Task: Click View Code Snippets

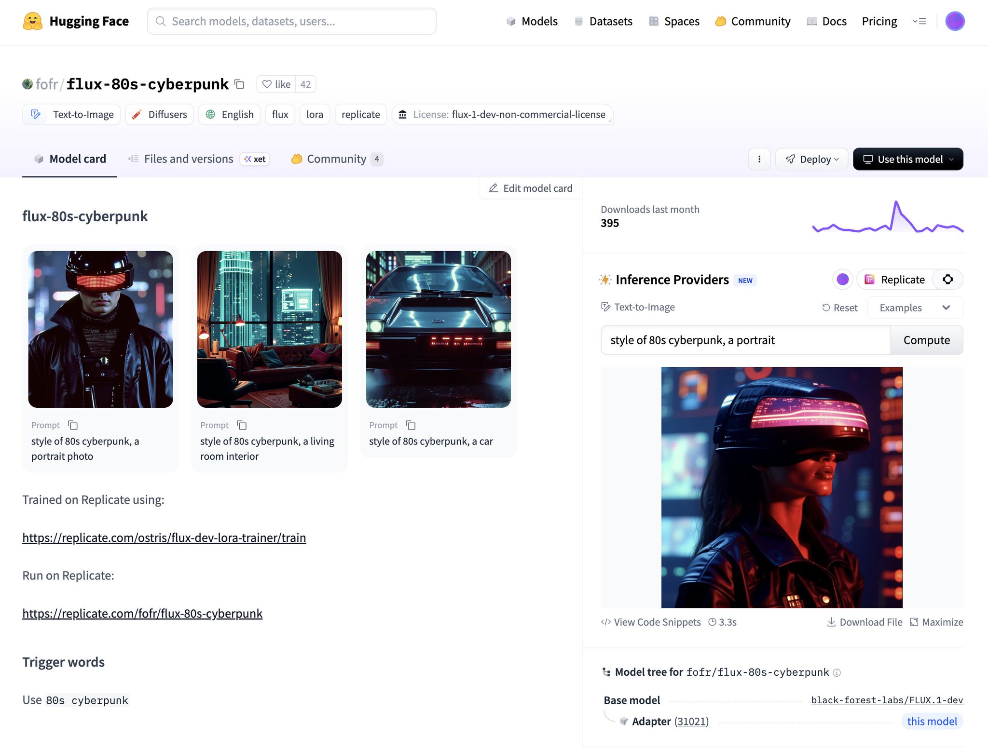Action: click(x=651, y=622)
